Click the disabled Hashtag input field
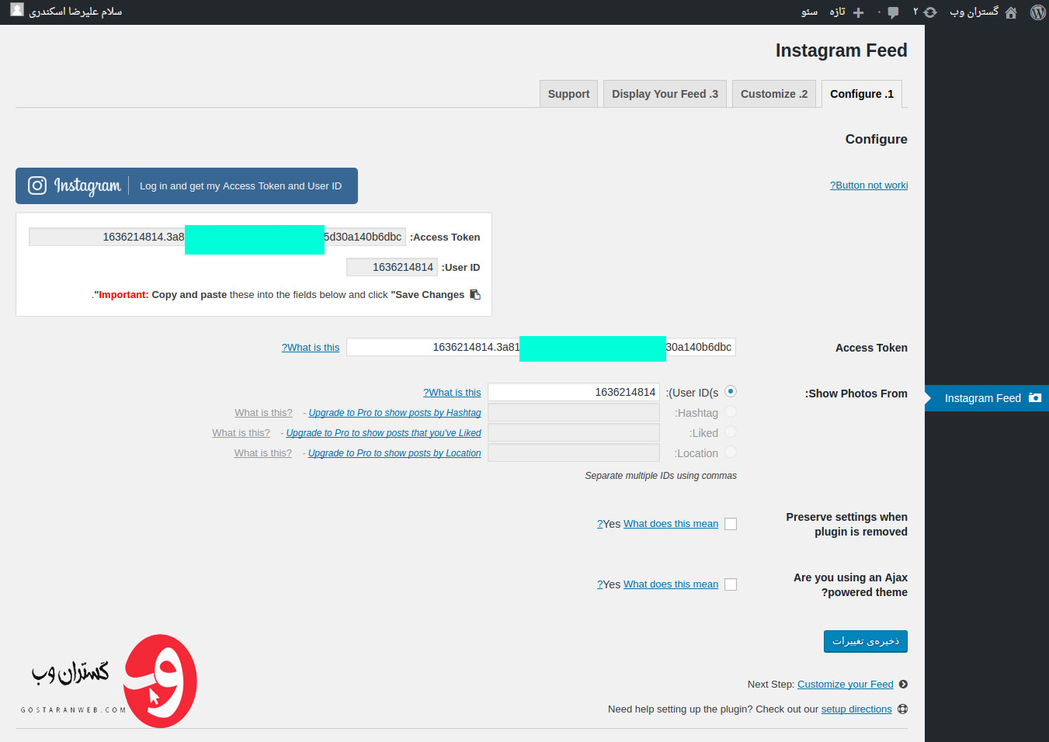 click(574, 412)
